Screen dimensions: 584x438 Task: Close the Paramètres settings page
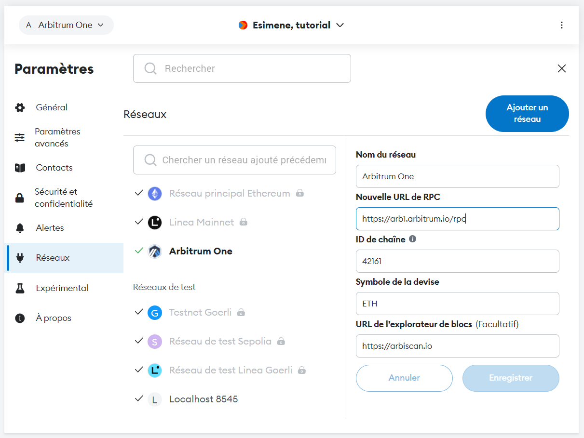pyautogui.click(x=561, y=68)
